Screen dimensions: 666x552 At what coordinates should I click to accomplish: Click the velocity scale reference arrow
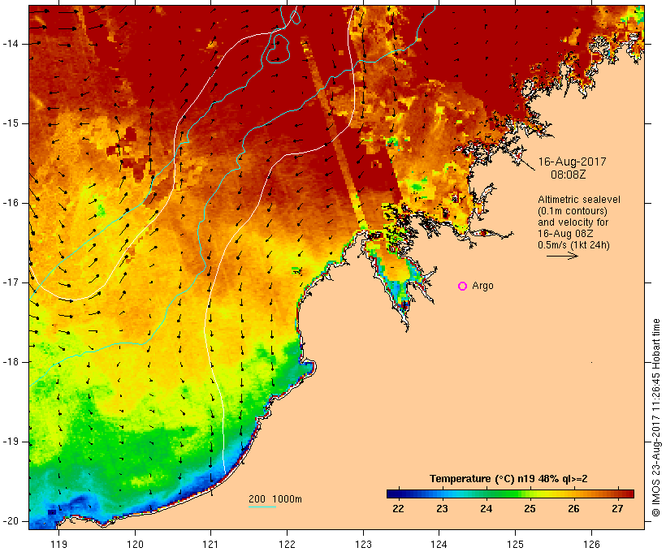[x=562, y=256]
